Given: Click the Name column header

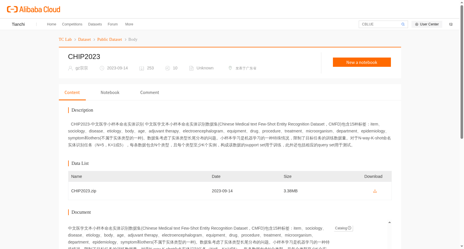Looking at the screenshot, I should (x=77, y=176).
